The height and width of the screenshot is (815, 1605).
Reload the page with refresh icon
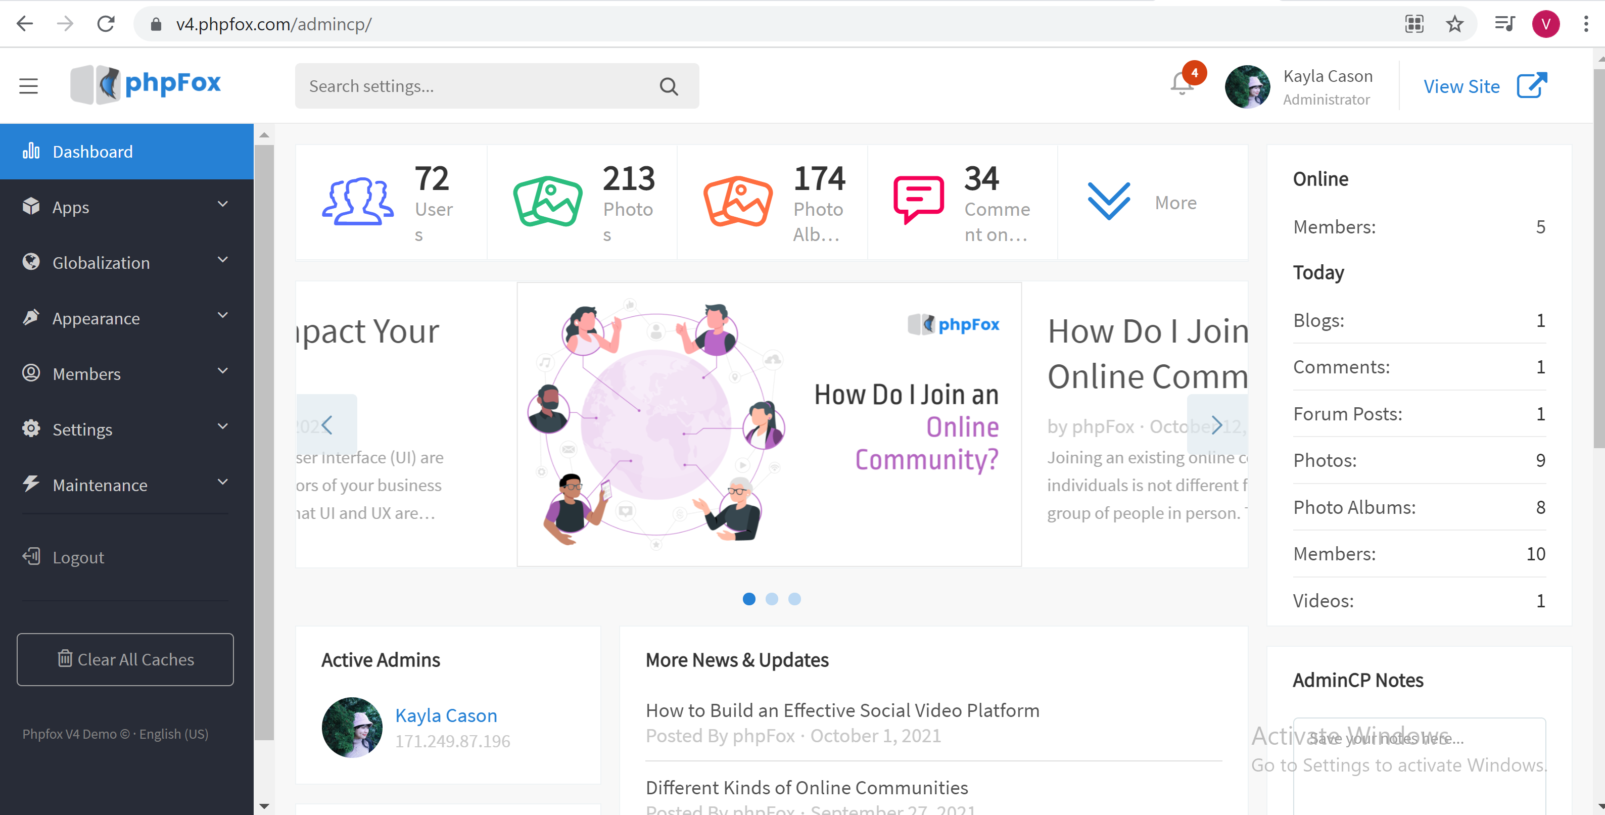coord(106,24)
